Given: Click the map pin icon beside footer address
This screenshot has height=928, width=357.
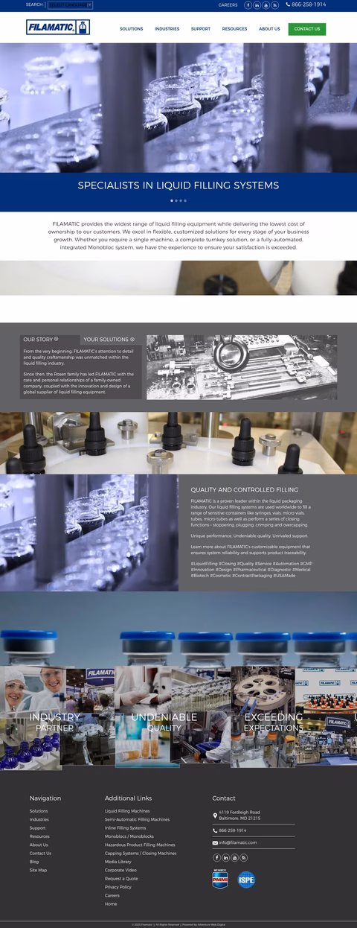Looking at the screenshot, I should (215, 816).
